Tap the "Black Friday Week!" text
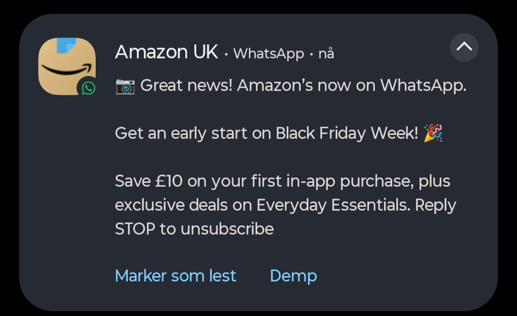The width and height of the screenshot is (517, 316). [347, 133]
